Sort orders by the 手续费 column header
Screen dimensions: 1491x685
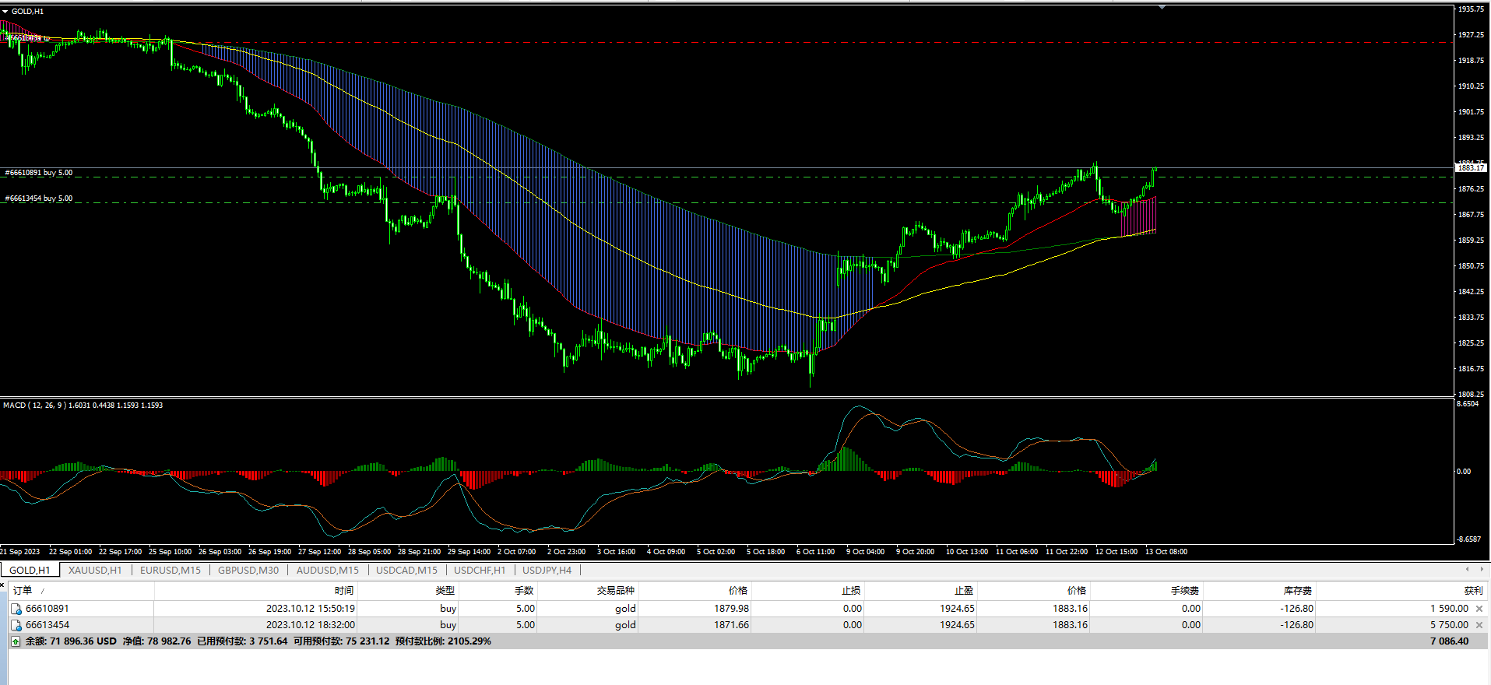tap(1185, 591)
